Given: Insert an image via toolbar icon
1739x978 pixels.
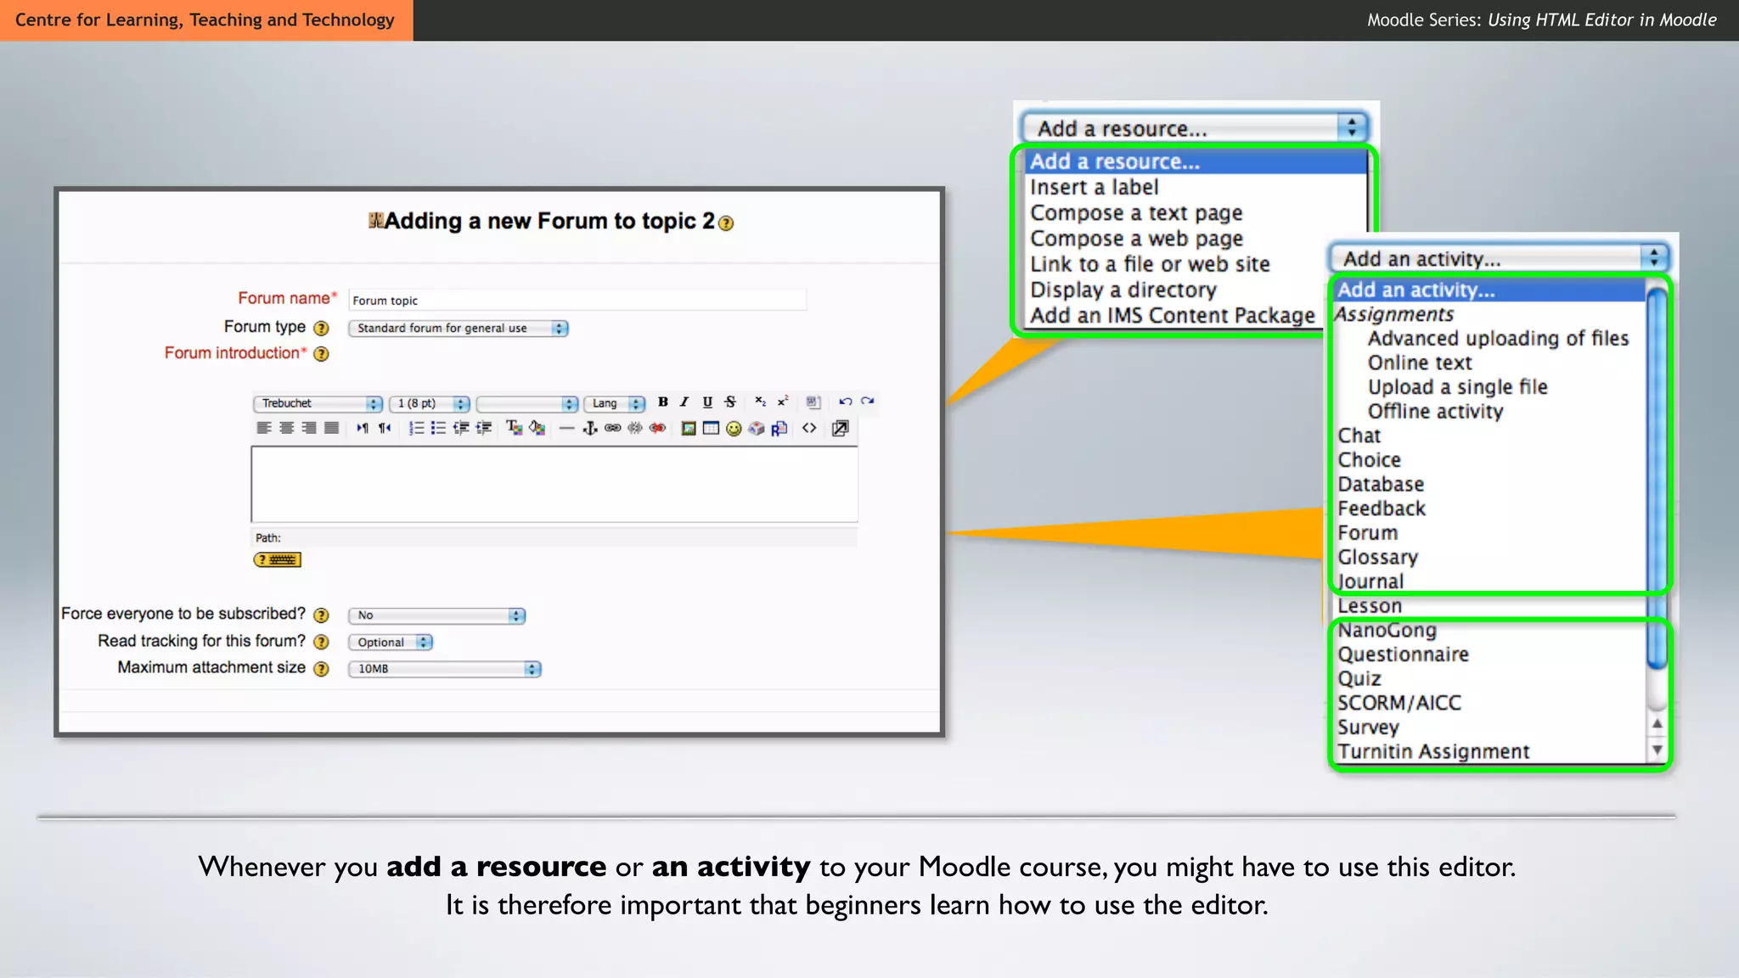Looking at the screenshot, I should tap(689, 429).
